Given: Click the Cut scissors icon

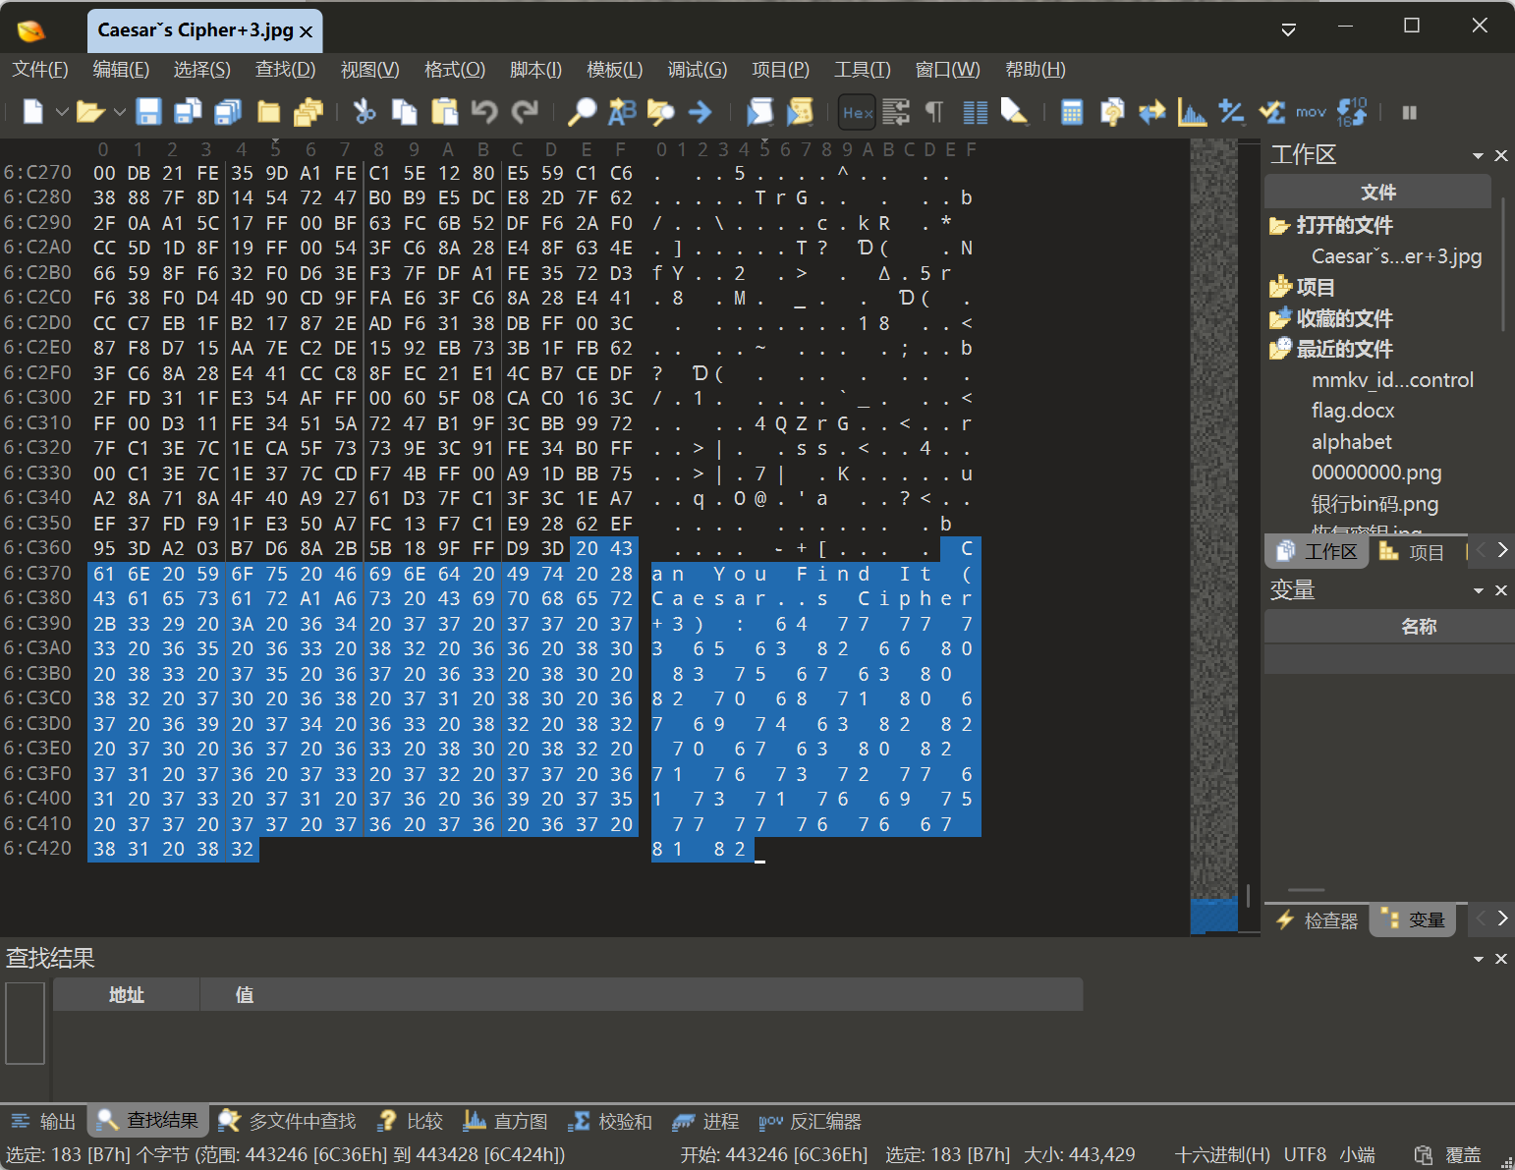Looking at the screenshot, I should (x=365, y=112).
